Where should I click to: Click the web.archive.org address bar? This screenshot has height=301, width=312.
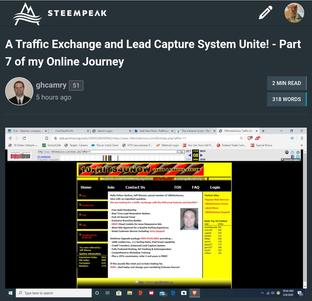pos(146,138)
